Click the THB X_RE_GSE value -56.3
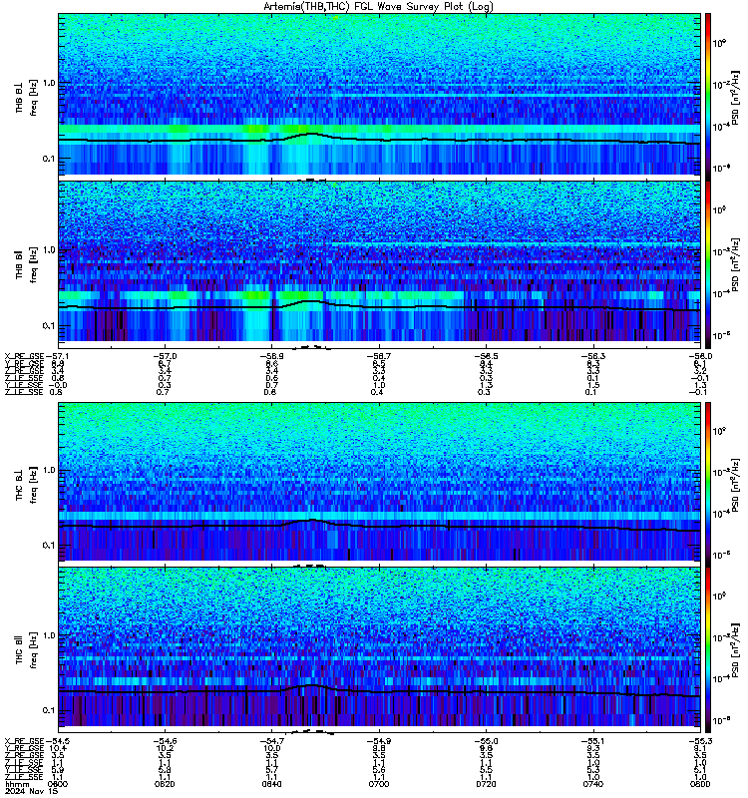 tap(592, 356)
